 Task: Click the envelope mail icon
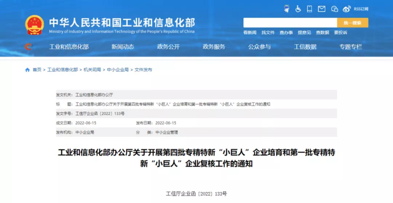pyautogui.click(x=322, y=9)
